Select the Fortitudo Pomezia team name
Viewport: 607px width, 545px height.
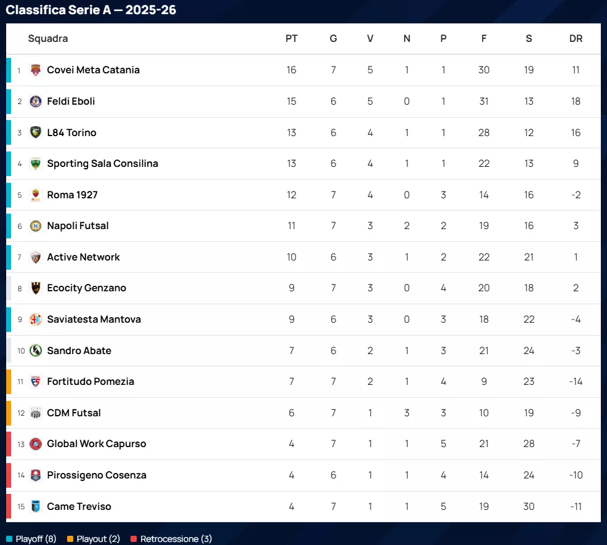pyautogui.click(x=90, y=381)
